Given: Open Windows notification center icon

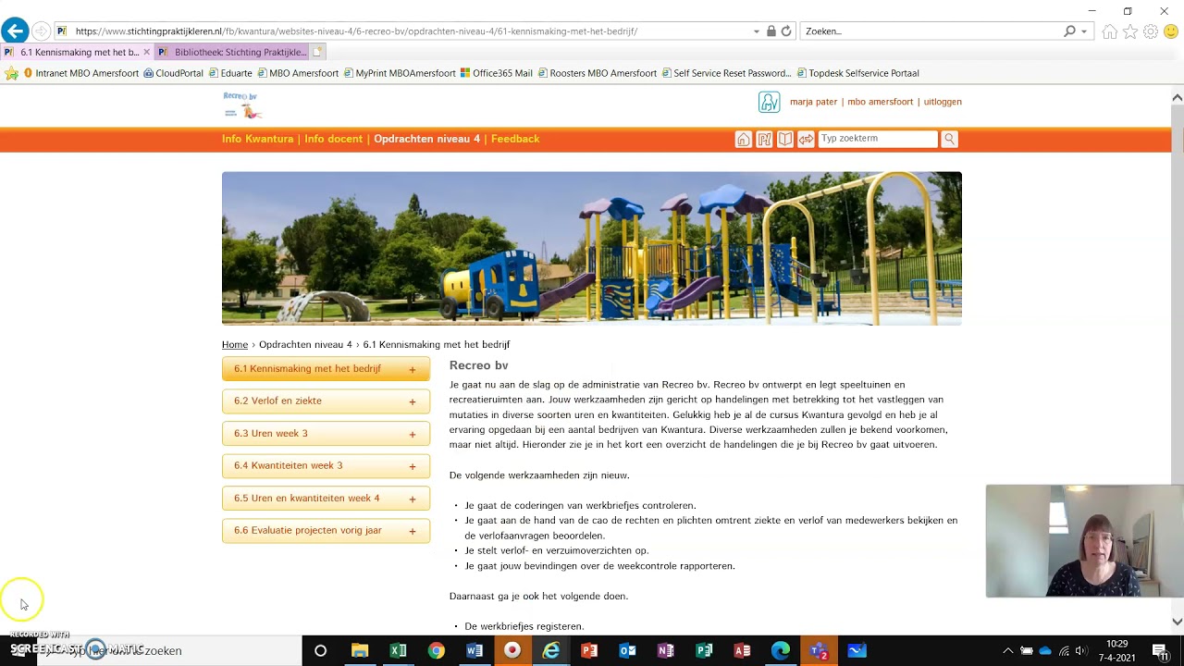Looking at the screenshot, I should click(x=1160, y=650).
